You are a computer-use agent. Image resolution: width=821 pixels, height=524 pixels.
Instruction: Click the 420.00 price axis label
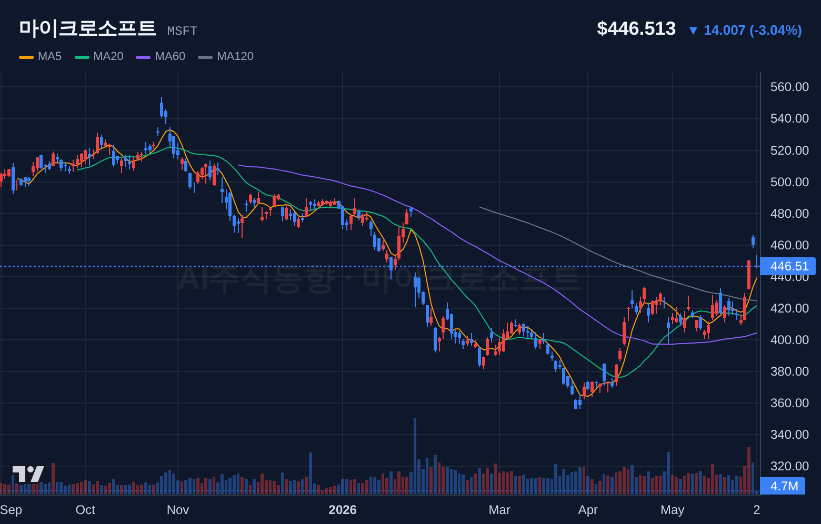(789, 308)
